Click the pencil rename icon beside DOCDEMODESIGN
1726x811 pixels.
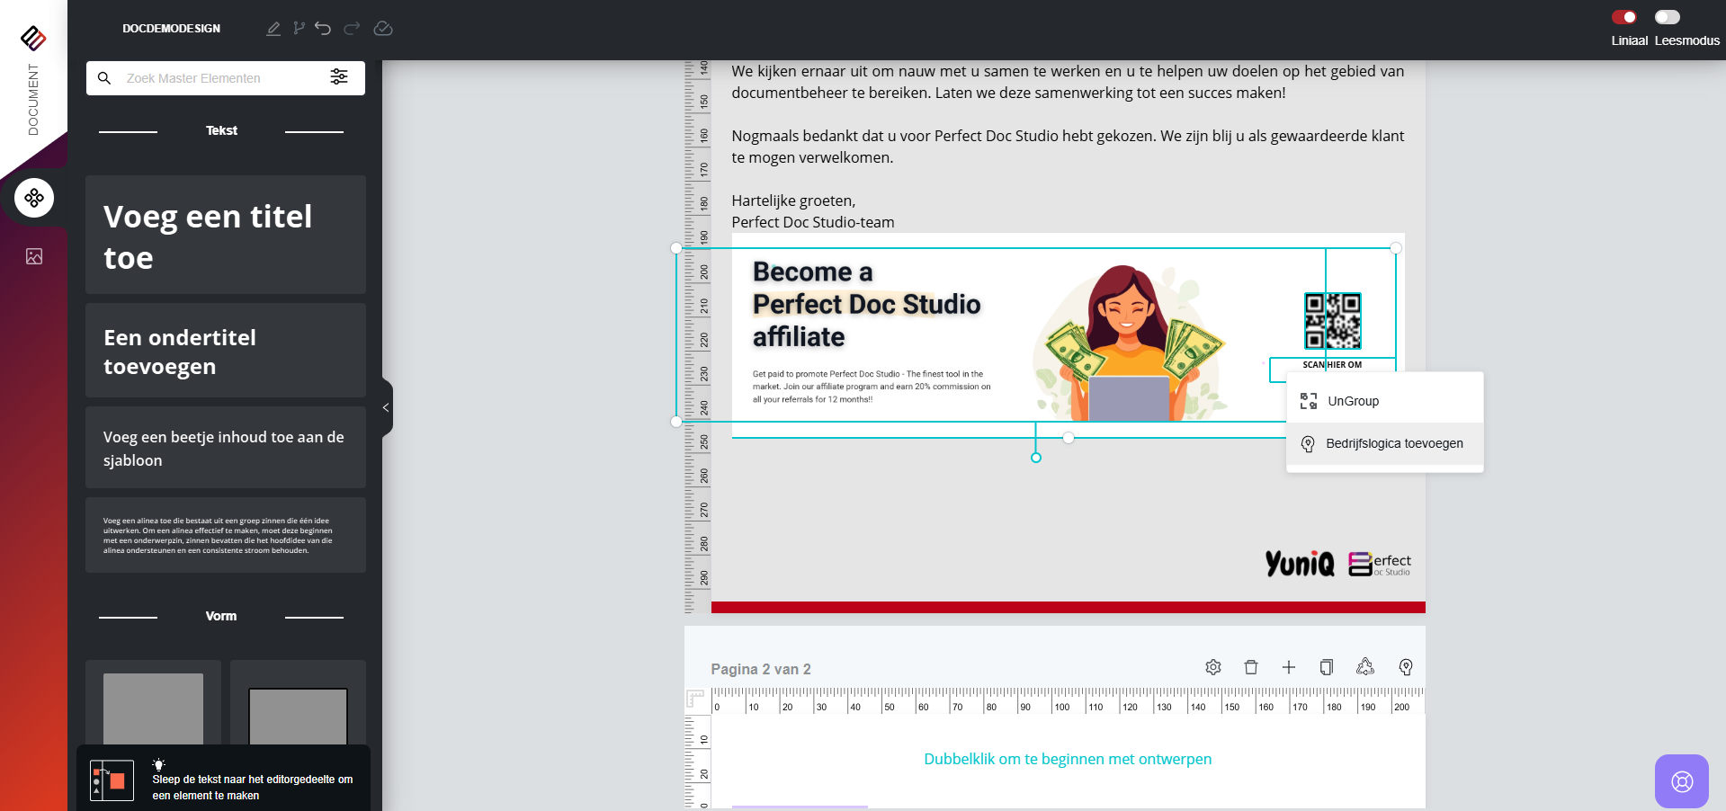273,29
